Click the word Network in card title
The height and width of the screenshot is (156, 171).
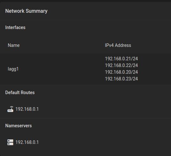point(15,11)
